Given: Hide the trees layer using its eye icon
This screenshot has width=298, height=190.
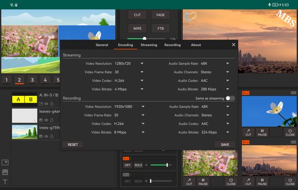Looking at the screenshot, I should click(x=46, y=136).
